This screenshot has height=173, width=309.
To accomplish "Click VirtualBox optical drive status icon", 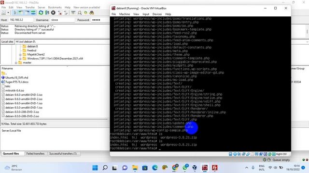I will coord(235,154).
